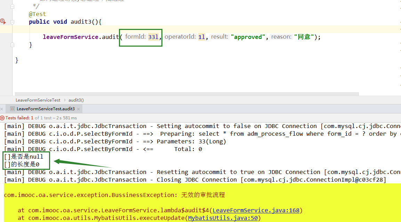The width and height of the screenshot is (401, 222).
Task: Click the audit3 method name in declaration
Action: [x=81, y=22]
